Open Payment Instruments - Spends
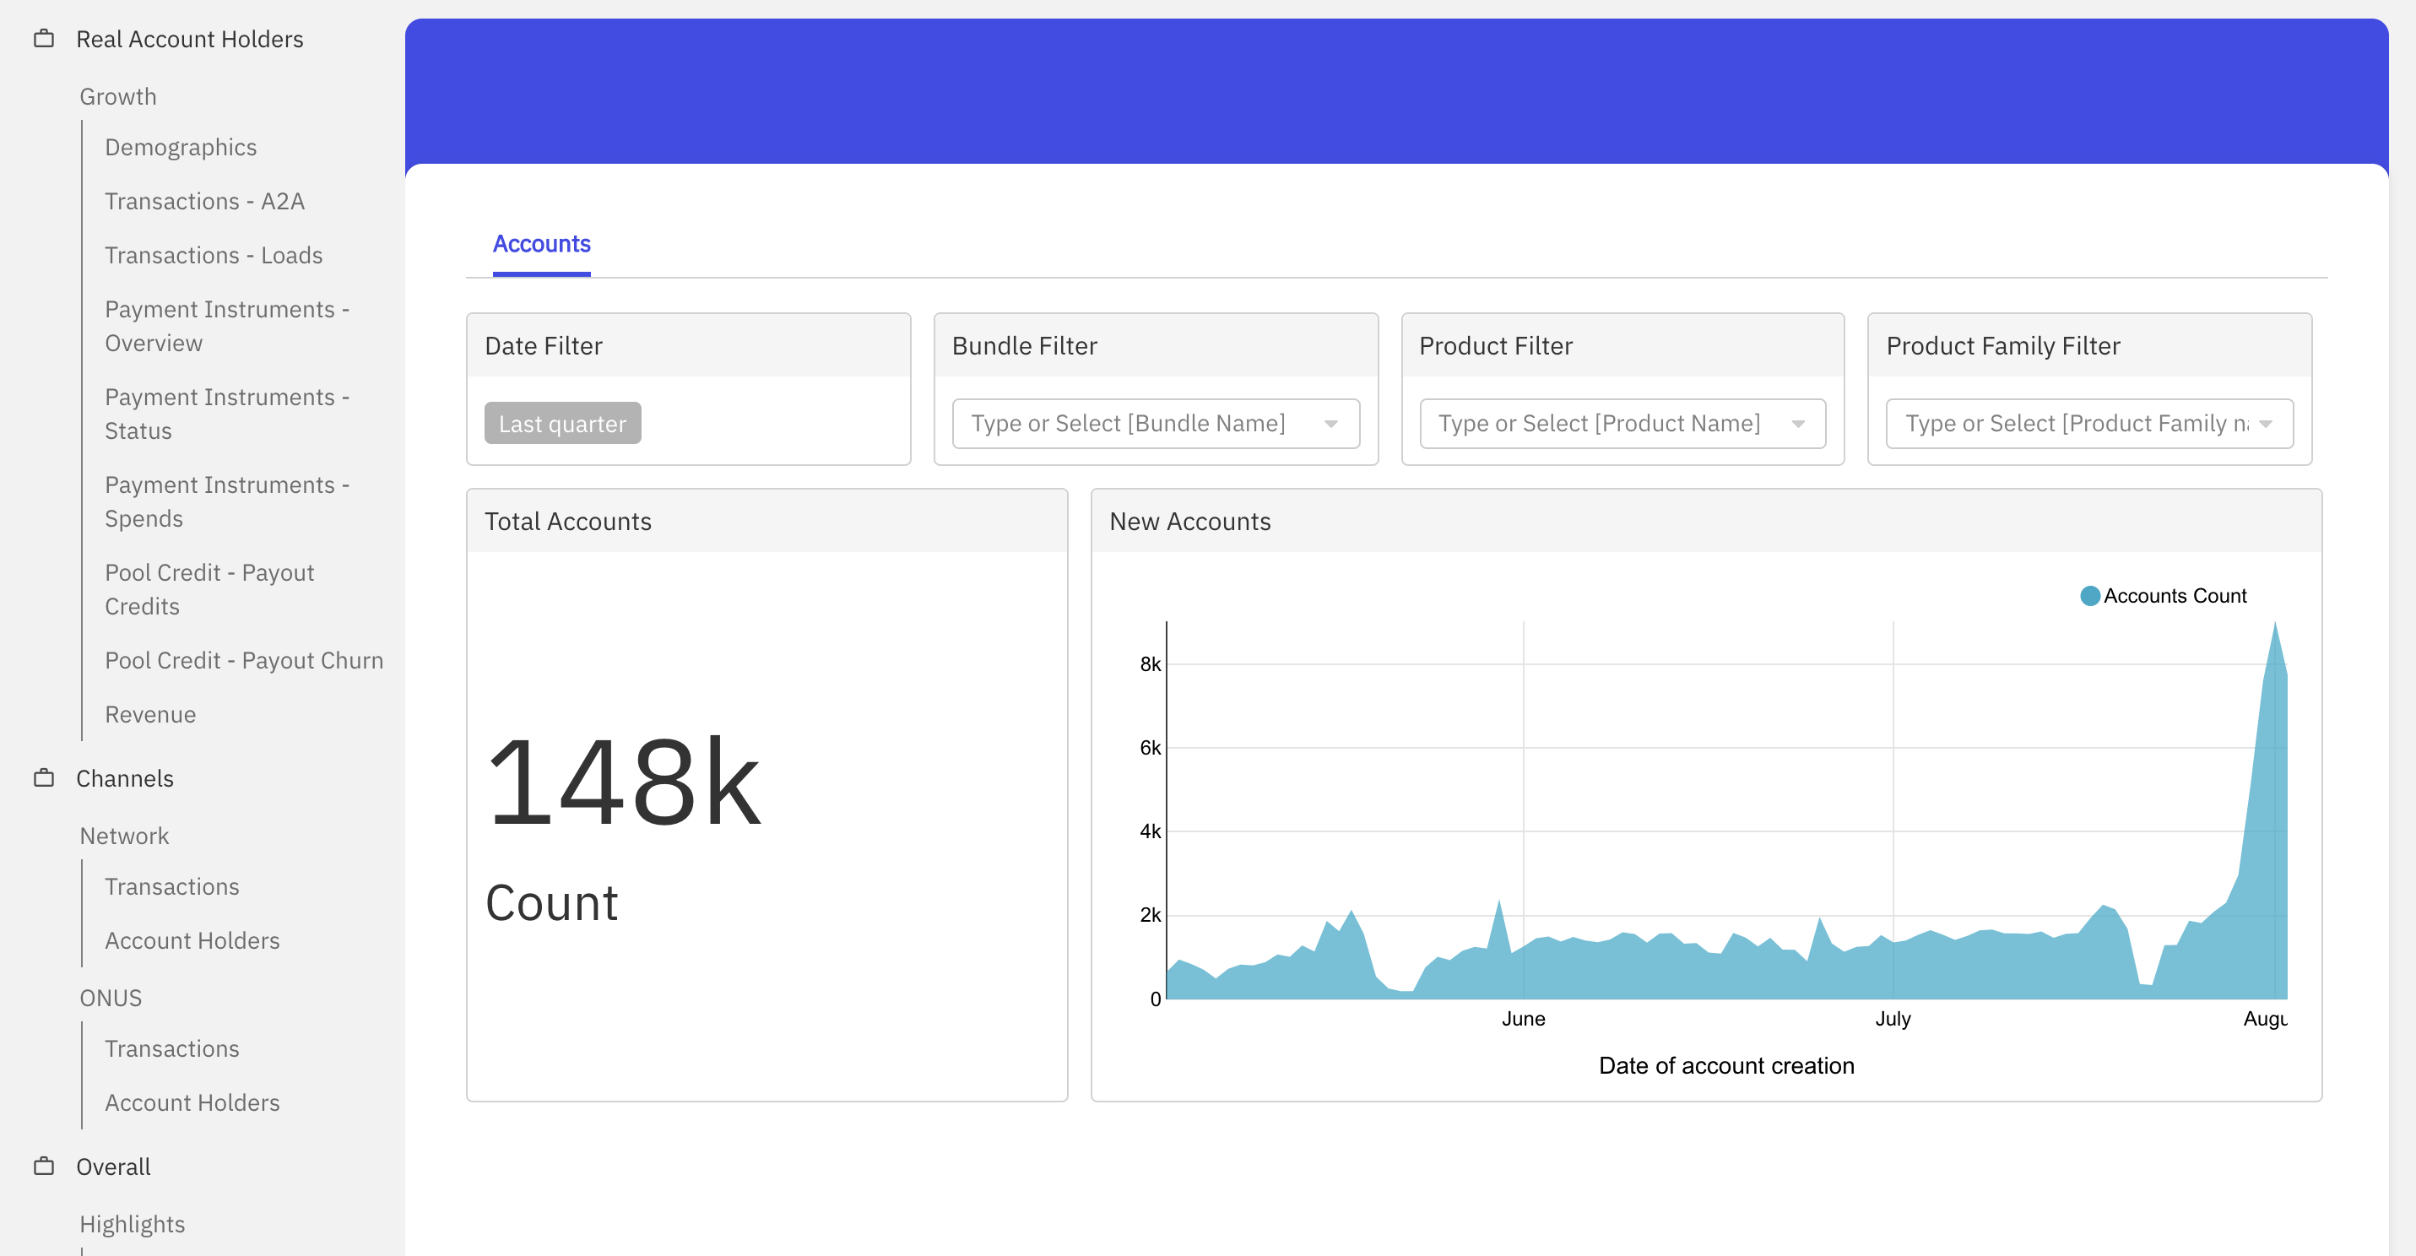 [x=227, y=501]
